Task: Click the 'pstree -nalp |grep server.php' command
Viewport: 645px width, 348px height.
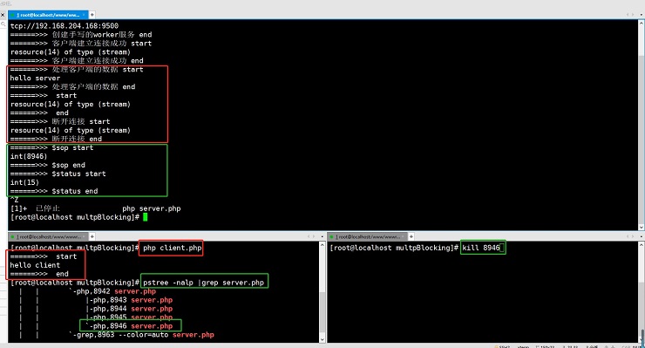Action: 204,283
